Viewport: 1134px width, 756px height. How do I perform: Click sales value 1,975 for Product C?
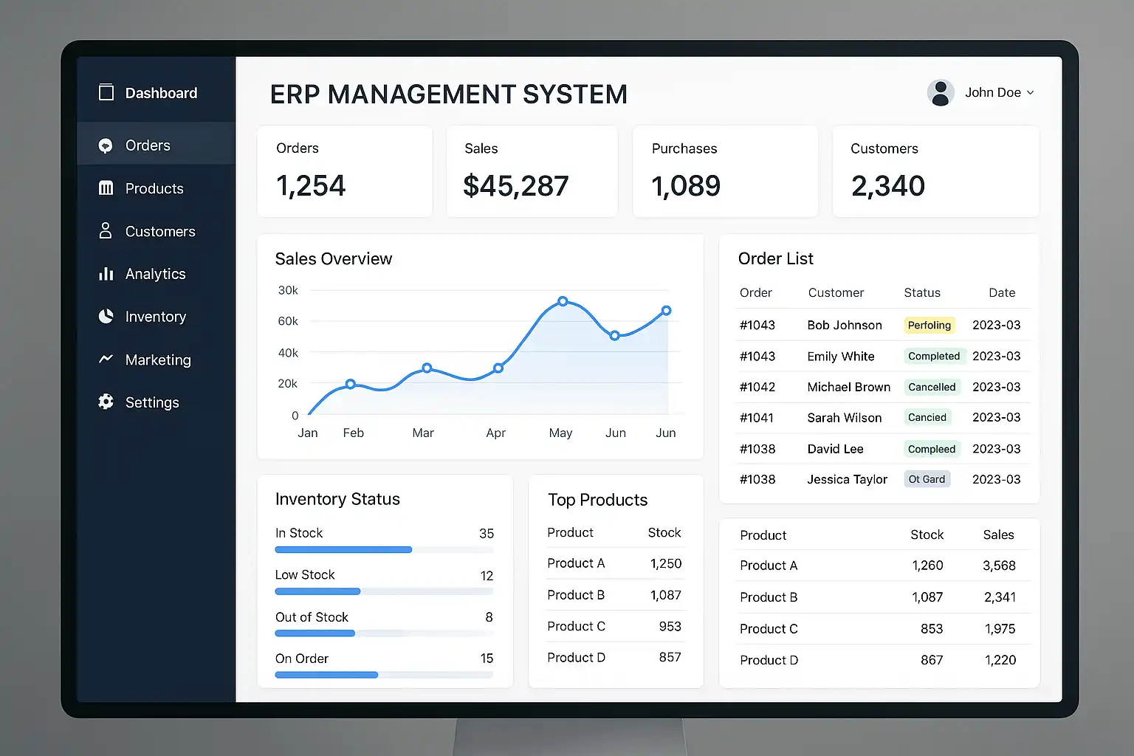coord(1000,629)
